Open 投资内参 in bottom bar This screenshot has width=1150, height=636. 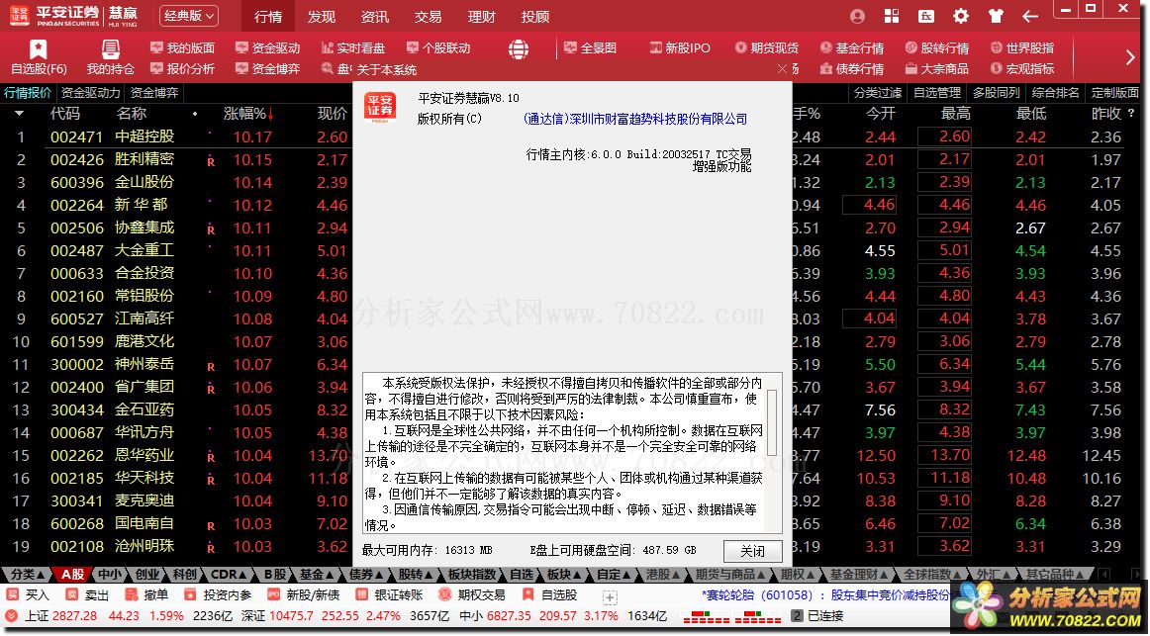point(218,595)
